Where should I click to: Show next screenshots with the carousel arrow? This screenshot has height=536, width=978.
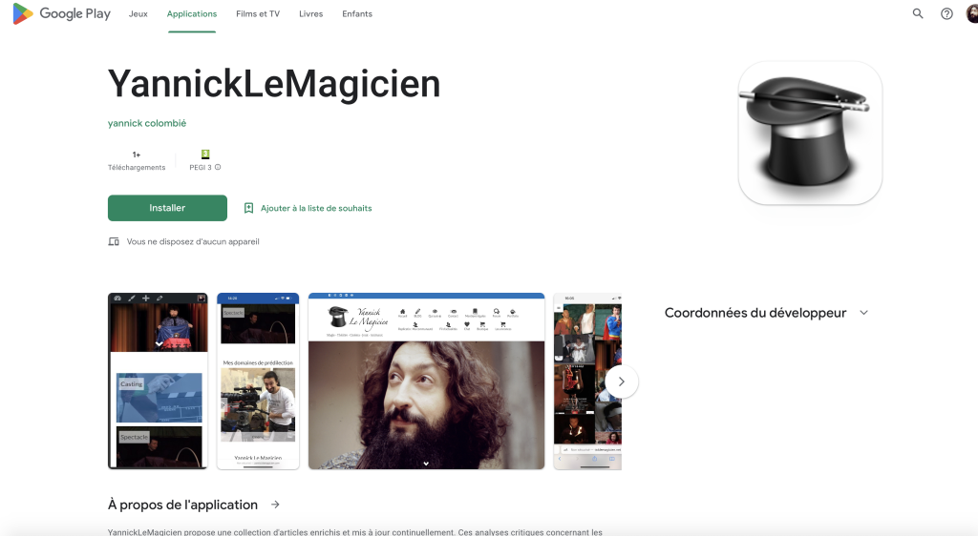(621, 381)
